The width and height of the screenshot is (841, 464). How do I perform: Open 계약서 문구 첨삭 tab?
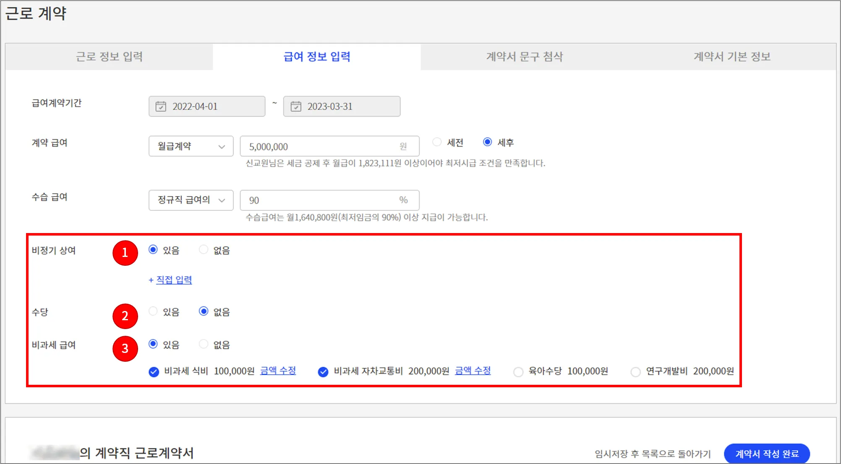pyautogui.click(x=524, y=57)
